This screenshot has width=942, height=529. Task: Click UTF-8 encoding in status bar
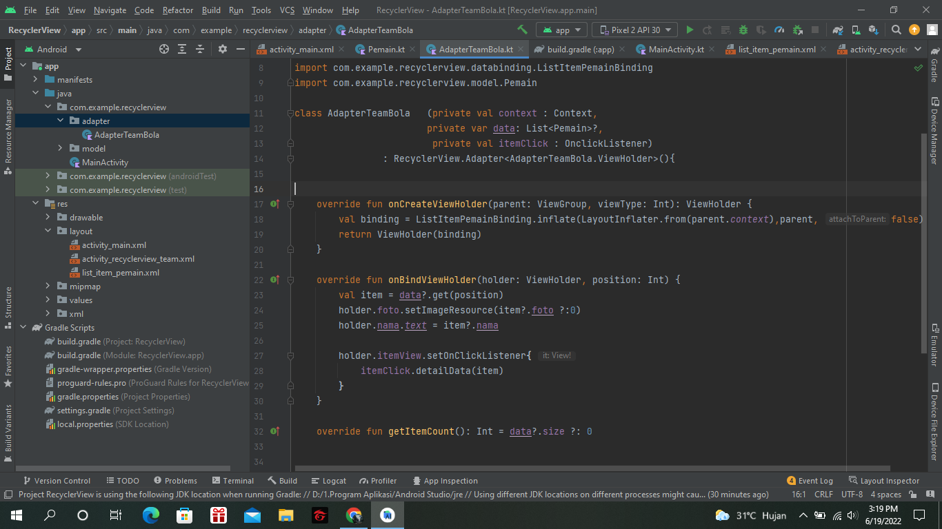click(x=852, y=495)
